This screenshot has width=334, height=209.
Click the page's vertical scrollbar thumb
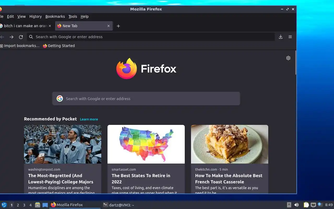[296, 63]
